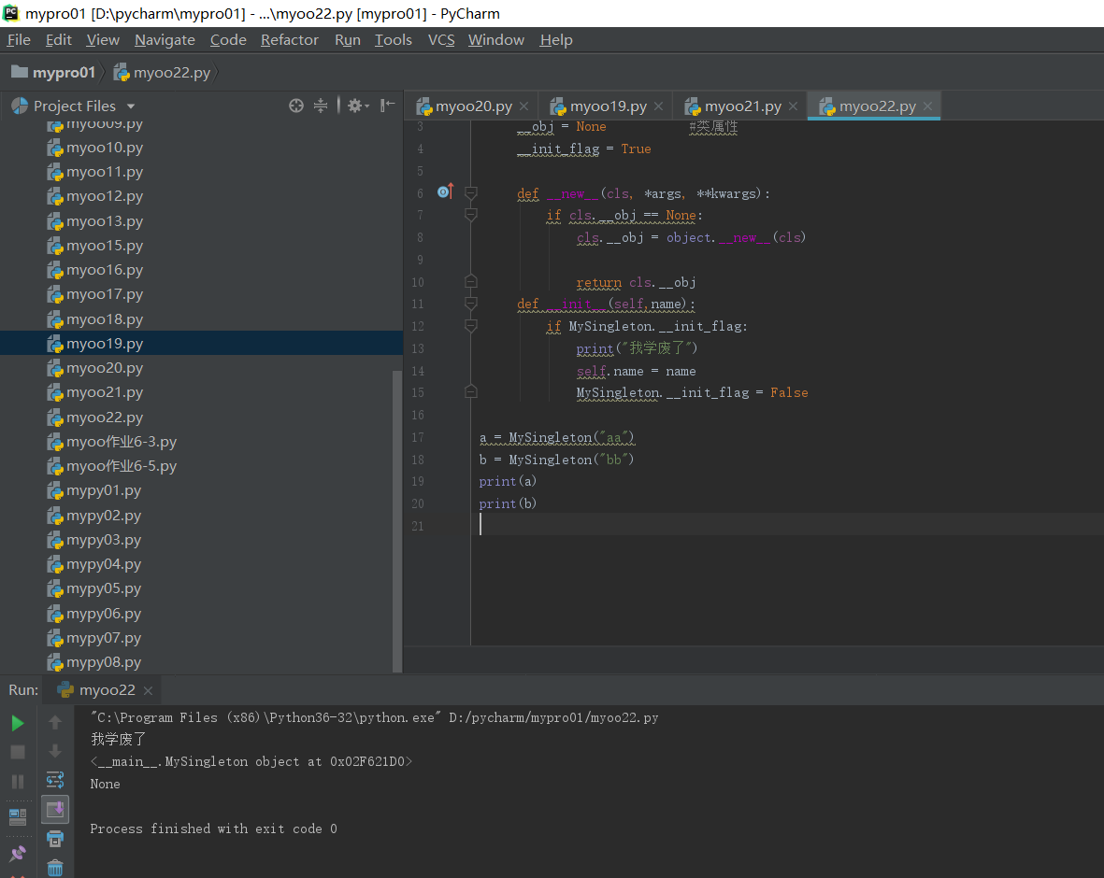Click scroll-from-source crosshair icon
The image size is (1104, 878).
pyautogui.click(x=296, y=106)
